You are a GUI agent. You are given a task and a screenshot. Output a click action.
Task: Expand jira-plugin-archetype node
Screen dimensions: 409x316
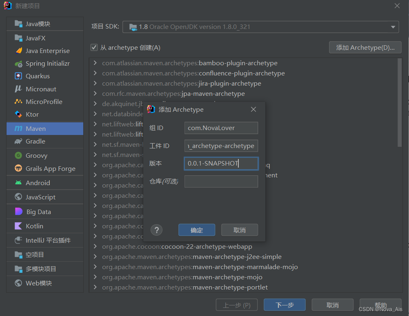[95, 83]
